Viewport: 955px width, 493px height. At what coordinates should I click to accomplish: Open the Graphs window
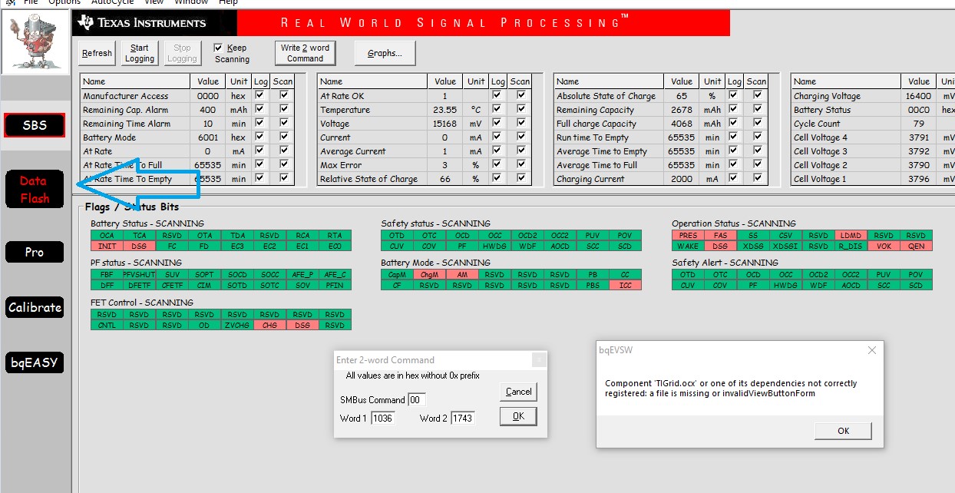click(385, 53)
